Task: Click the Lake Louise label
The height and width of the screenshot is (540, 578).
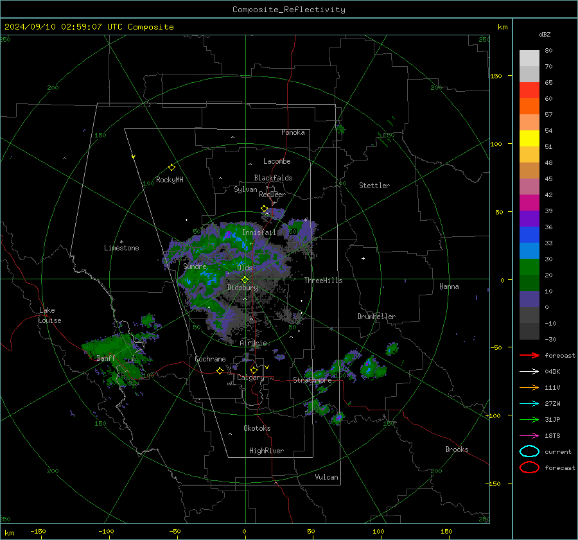Action: (49, 315)
